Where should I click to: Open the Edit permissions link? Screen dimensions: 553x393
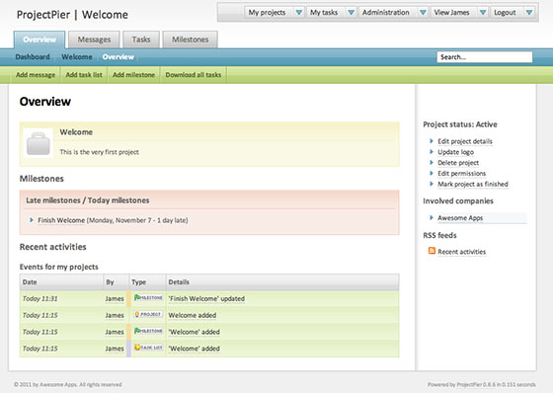(462, 173)
